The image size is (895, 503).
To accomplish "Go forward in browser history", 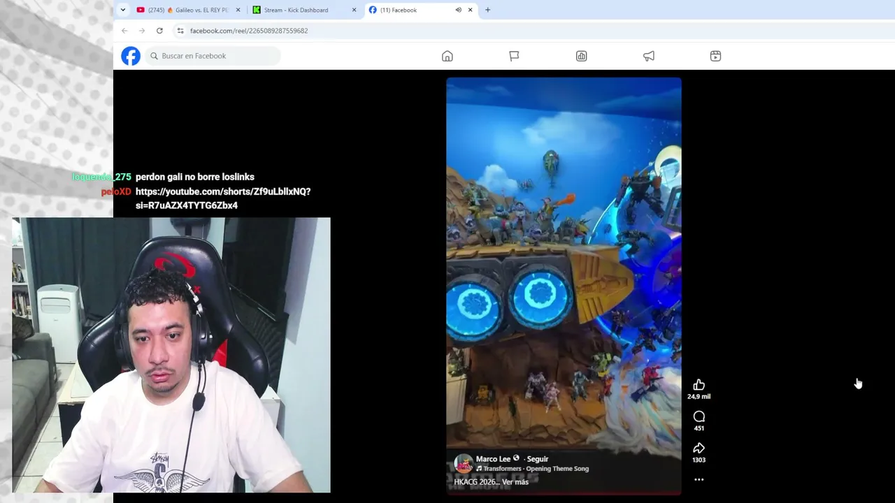I will (x=142, y=31).
